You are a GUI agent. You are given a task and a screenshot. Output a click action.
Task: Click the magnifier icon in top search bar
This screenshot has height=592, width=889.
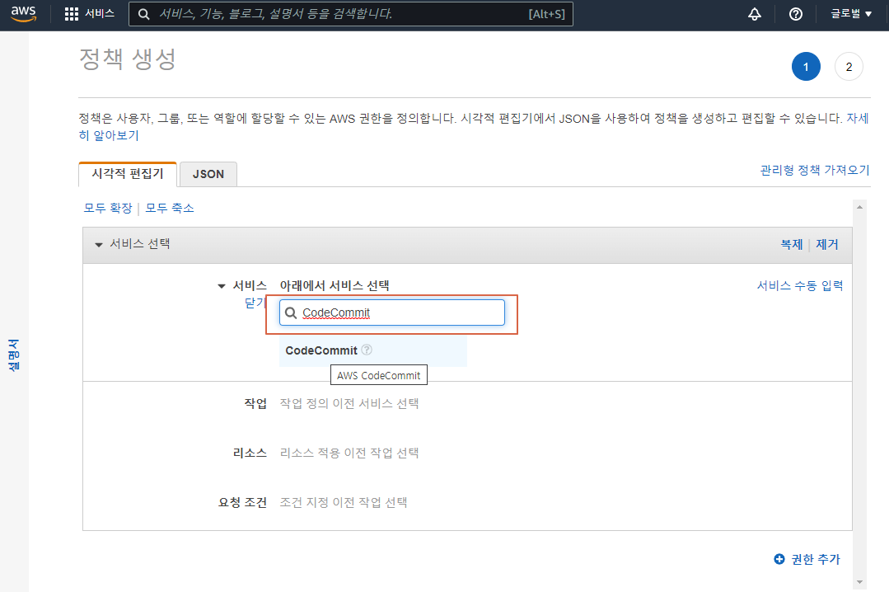tap(144, 14)
